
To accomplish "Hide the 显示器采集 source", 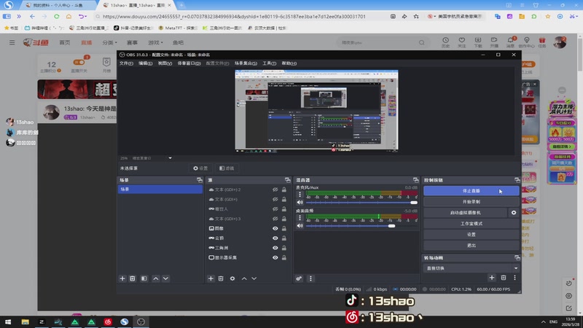I will pyautogui.click(x=275, y=257).
